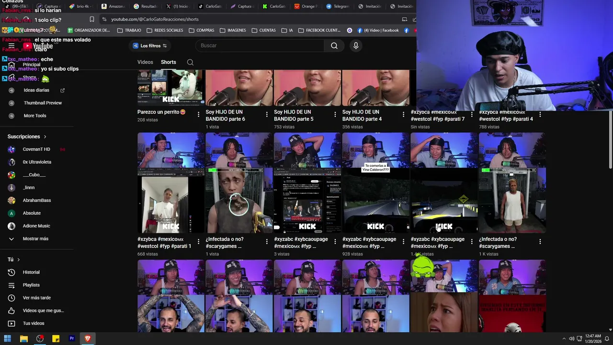Expand Suscripciones section chevron
Viewport: 613px width, 345px height.
(x=45, y=137)
